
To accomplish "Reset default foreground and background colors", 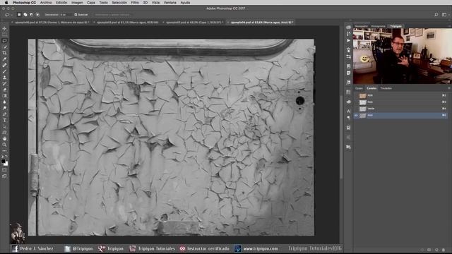I will point(2,157).
